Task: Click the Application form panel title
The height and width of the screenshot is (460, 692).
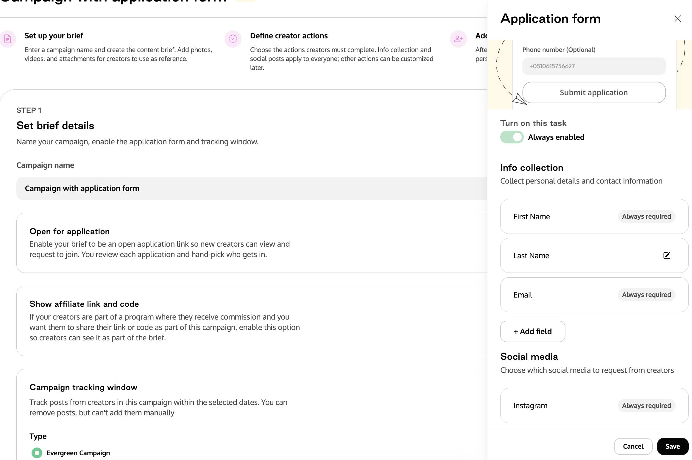Action: pyautogui.click(x=551, y=19)
